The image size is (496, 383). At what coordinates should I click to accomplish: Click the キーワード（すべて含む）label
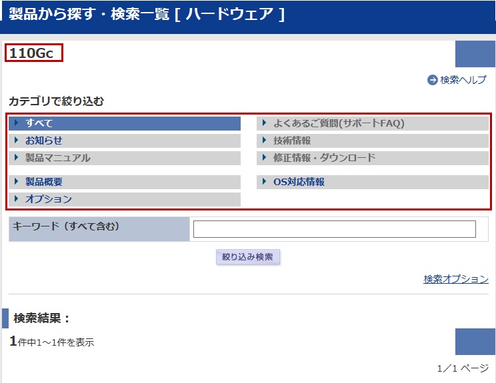66,226
